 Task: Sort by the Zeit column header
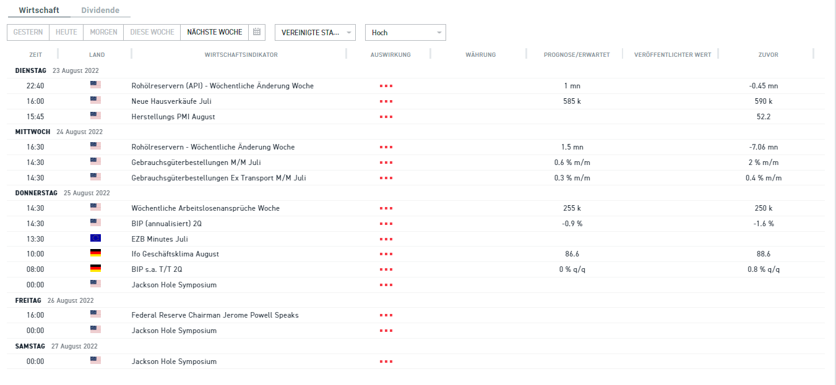point(35,55)
